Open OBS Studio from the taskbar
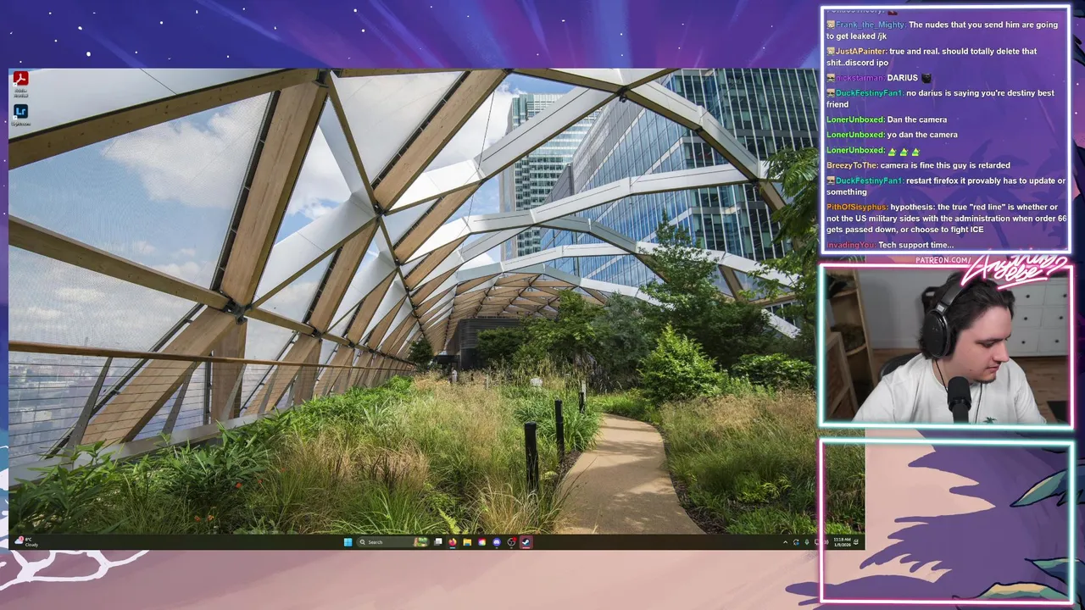Screen dimensions: 1085x610 (511, 542)
